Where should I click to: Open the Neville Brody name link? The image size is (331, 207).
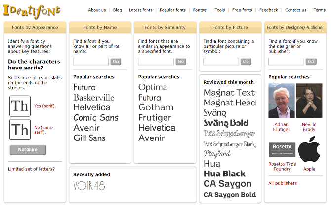(x=309, y=127)
